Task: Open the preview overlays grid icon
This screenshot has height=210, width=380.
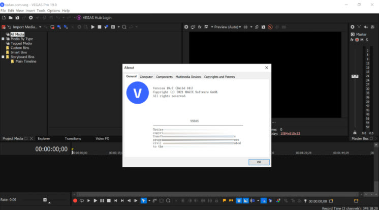Action: (245, 26)
